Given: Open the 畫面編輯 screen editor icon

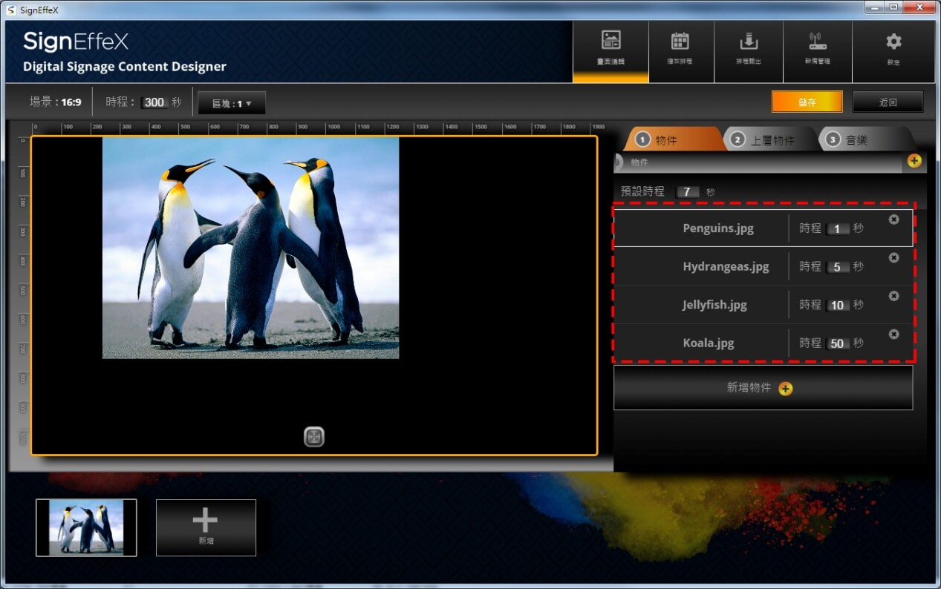Looking at the screenshot, I should point(610,48).
